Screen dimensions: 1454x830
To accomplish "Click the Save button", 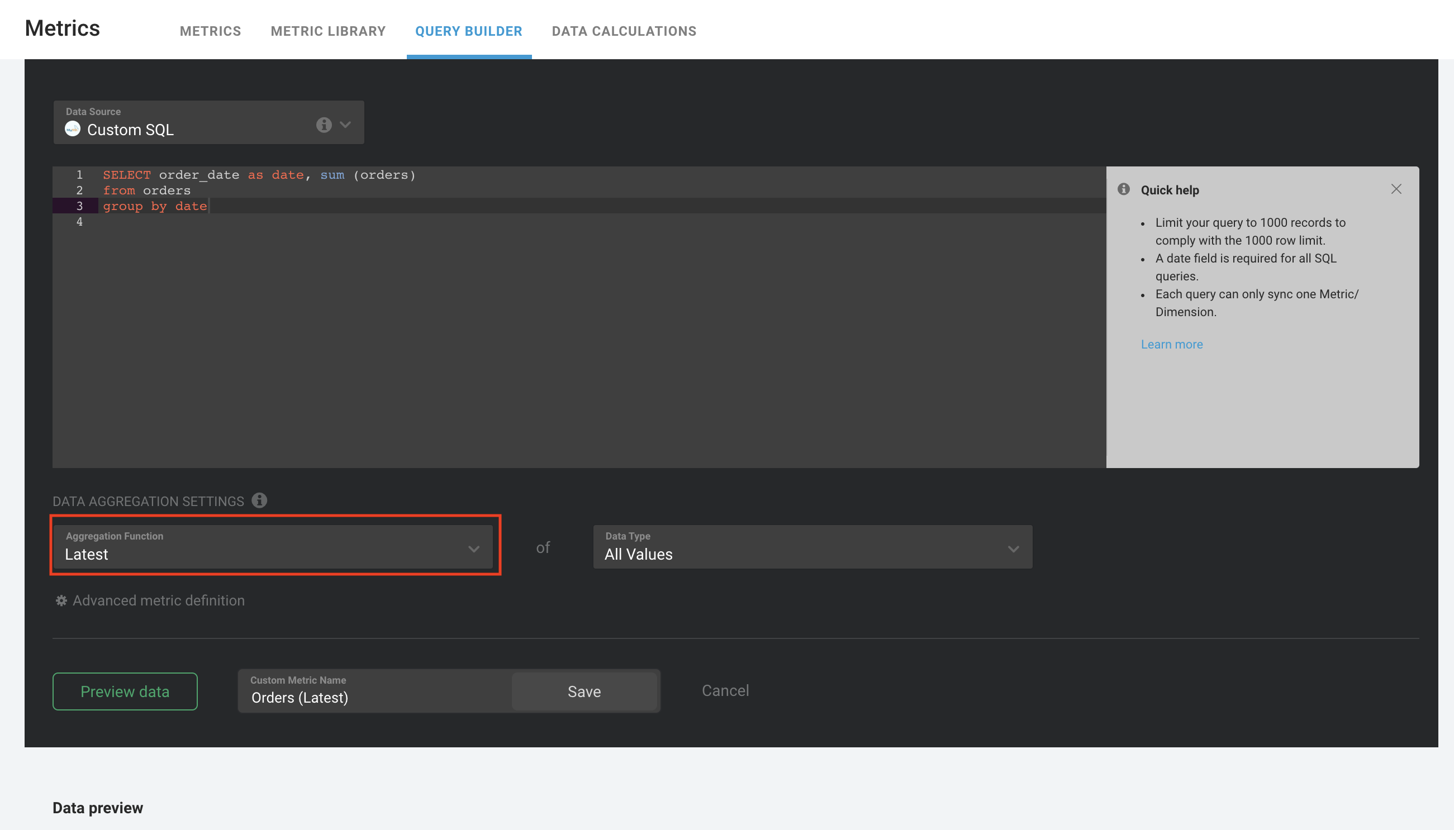I will [584, 689].
